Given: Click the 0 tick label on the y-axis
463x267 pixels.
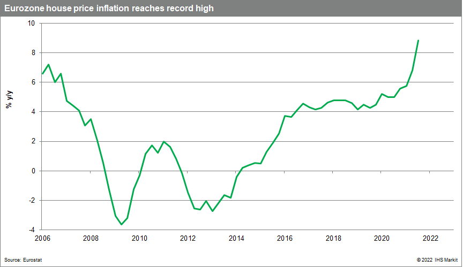Looking at the screenshot, I should click(x=32, y=171).
